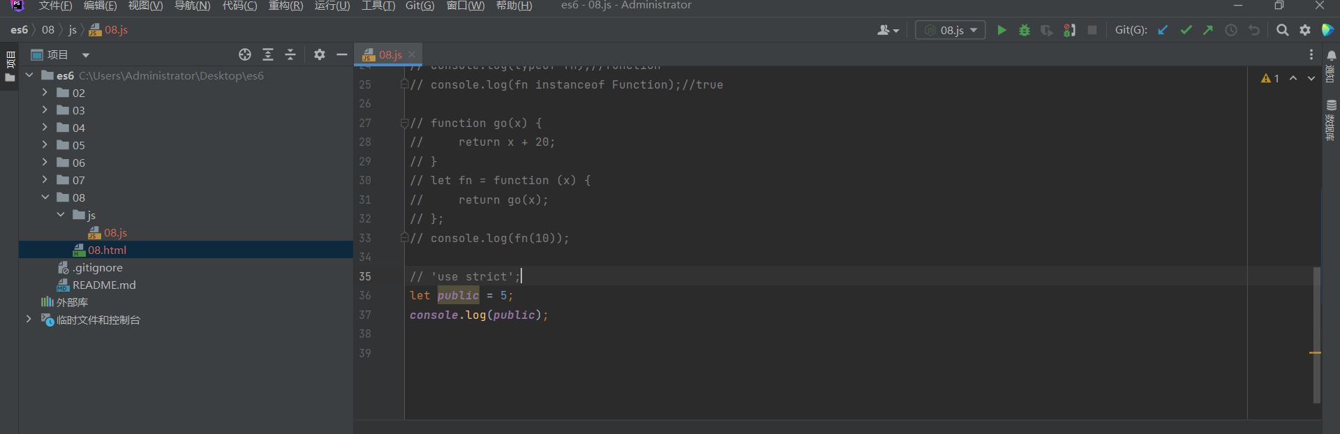Run with coverage icon
Screen dimensions: 1340x434
1046,30
